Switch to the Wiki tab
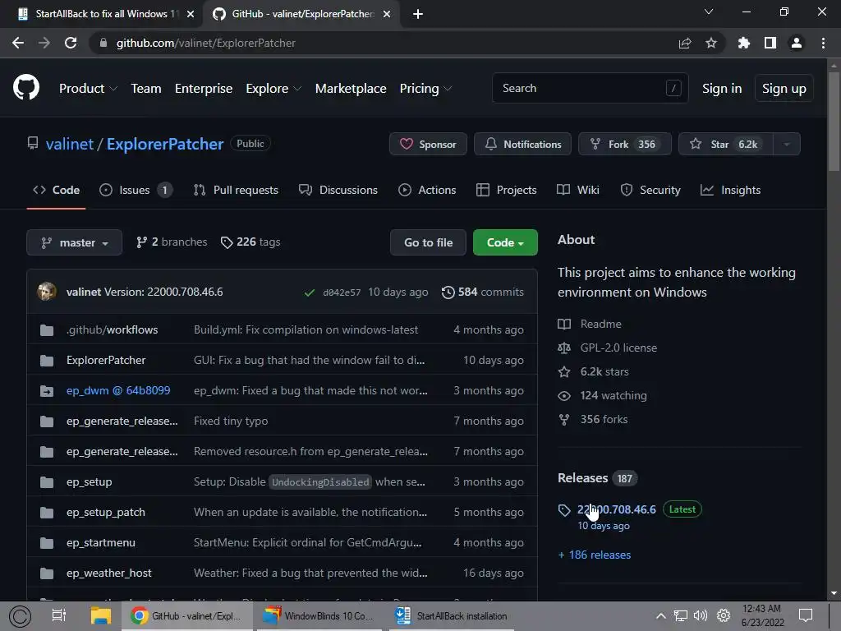 [578, 190]
